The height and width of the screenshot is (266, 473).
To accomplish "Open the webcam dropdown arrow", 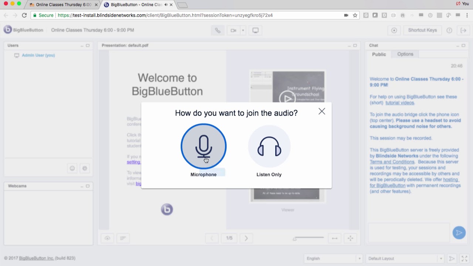I will pos(243,30).
